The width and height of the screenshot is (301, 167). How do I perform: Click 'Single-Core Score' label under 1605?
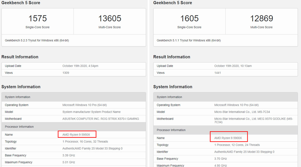pos(189,27)
